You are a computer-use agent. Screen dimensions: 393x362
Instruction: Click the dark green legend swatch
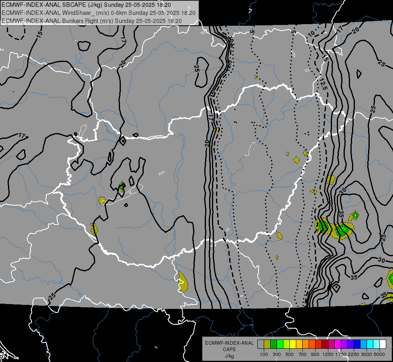(273, 344)
